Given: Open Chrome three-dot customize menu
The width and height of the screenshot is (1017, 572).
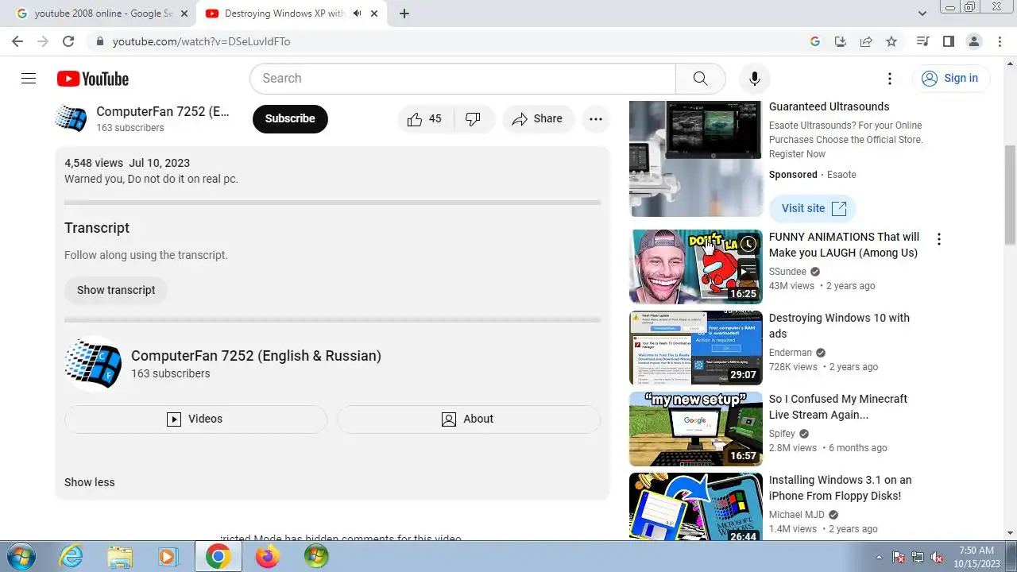Looking at the screenshot, I should (x=999, y=41).
